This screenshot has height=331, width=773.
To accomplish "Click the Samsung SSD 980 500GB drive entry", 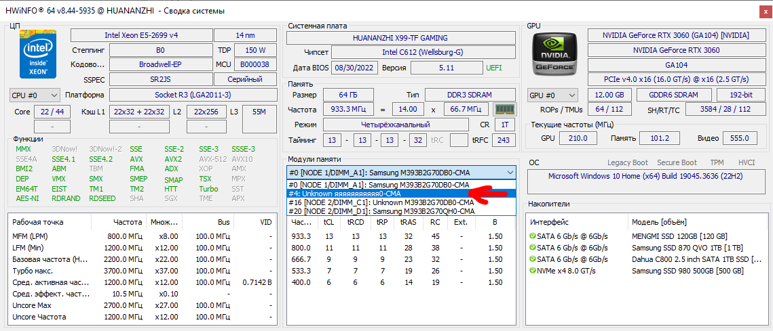I will click(687, 271).
